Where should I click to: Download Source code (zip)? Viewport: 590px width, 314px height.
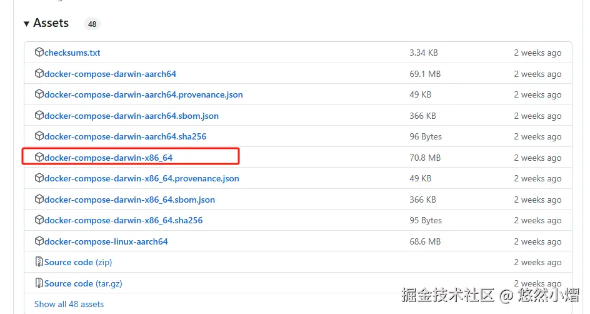click(x=78, y=262)
